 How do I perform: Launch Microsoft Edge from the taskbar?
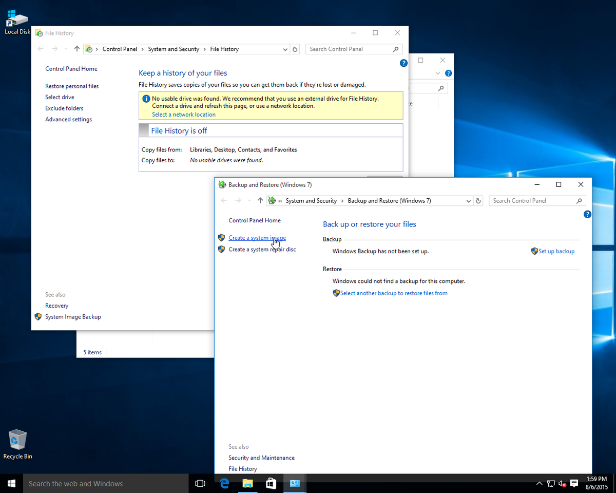pos(224,483)
